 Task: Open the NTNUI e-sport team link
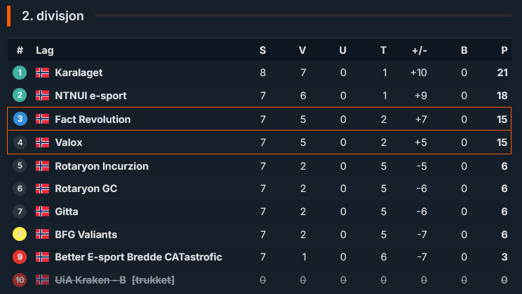tap(90, 96)
